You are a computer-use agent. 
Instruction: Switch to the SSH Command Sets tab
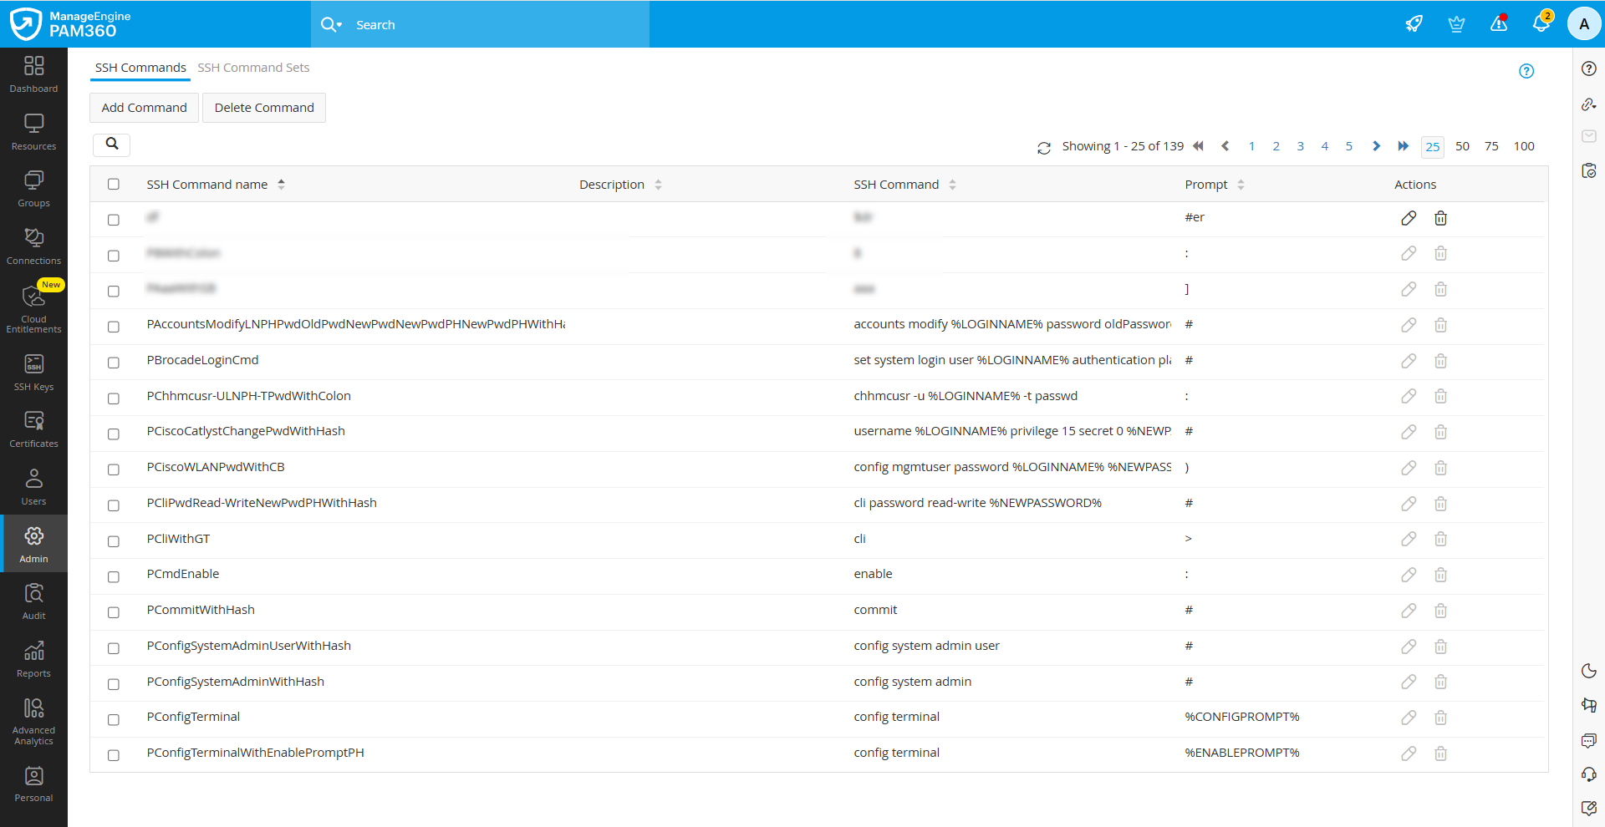[253, 68]
